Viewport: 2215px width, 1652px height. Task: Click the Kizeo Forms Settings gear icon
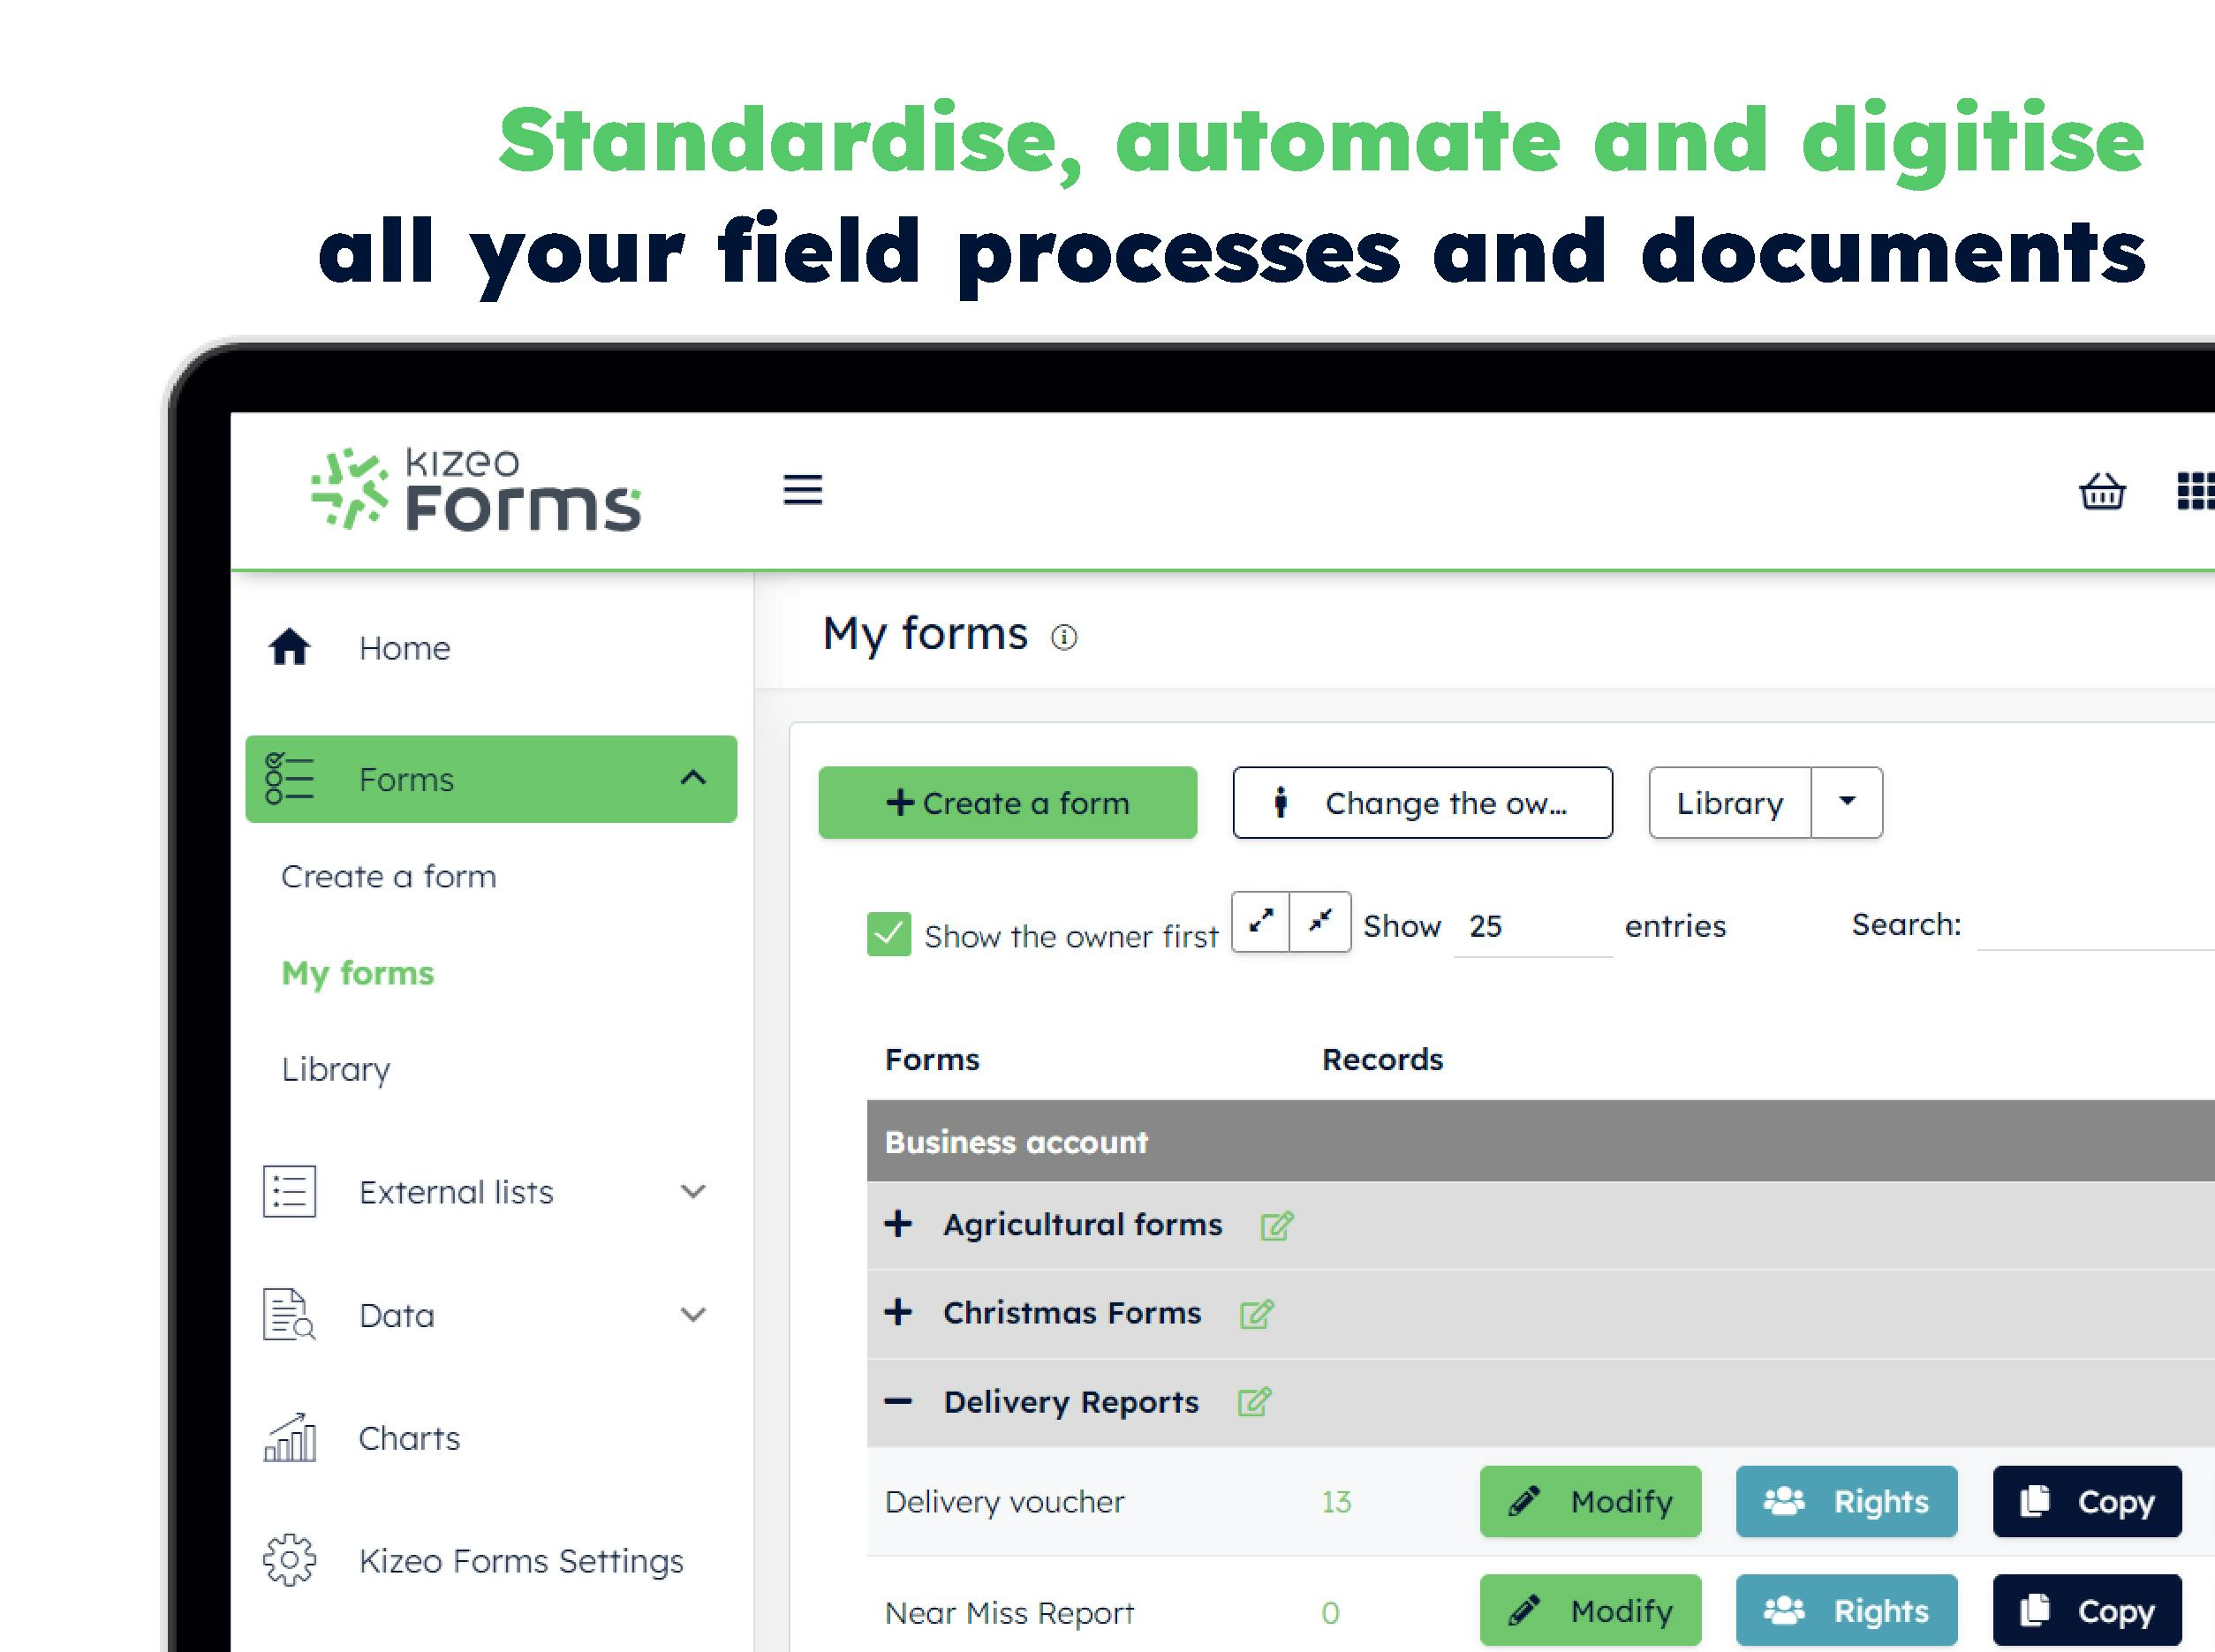(x=289, y=1560)
